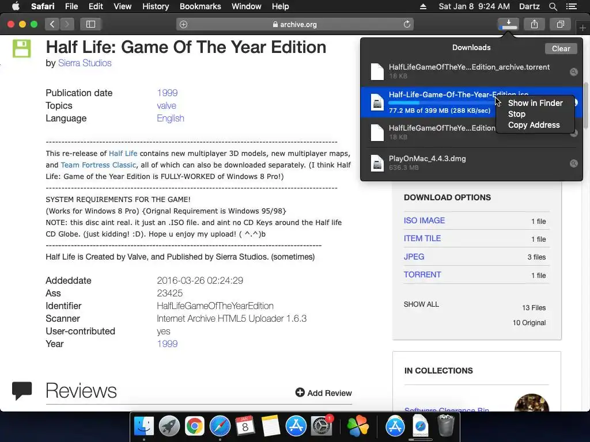The width and height of the screenshot is (590, 442).
Task: Click the plus icon in the address bar
Action: [x=183, y=24]
